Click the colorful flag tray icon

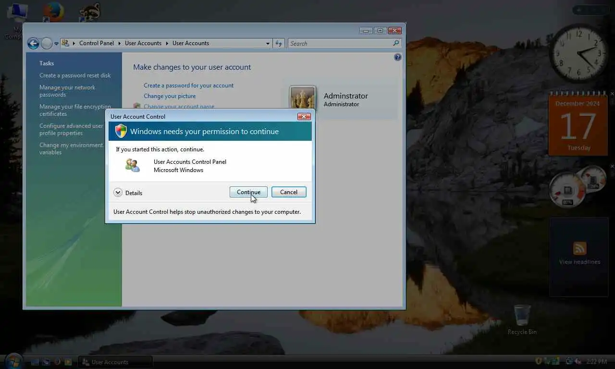(x=555, y=361)
